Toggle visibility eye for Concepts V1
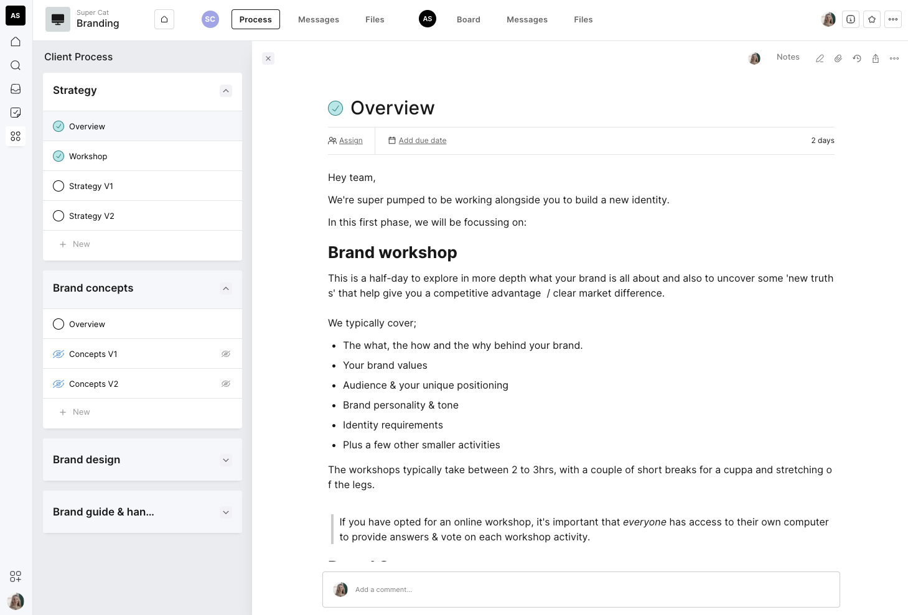 [226, 354]
